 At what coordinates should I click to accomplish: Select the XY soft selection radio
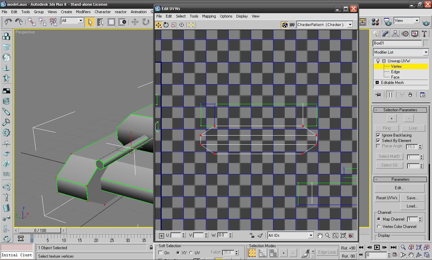tap(178, 253)
